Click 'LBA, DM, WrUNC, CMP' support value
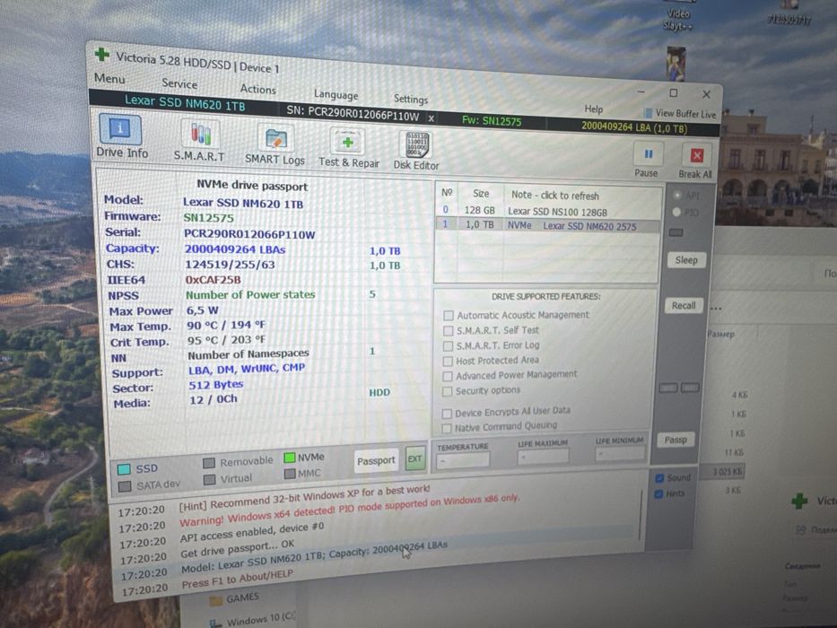Image resolution: width=837 pixels, height=628 pixels. pos(247,369)
